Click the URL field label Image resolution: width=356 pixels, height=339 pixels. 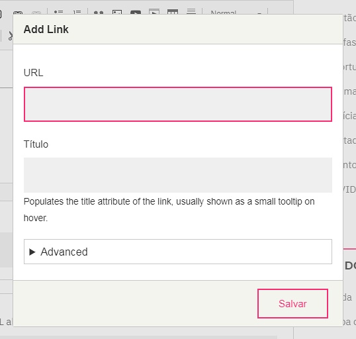(33, 73)
